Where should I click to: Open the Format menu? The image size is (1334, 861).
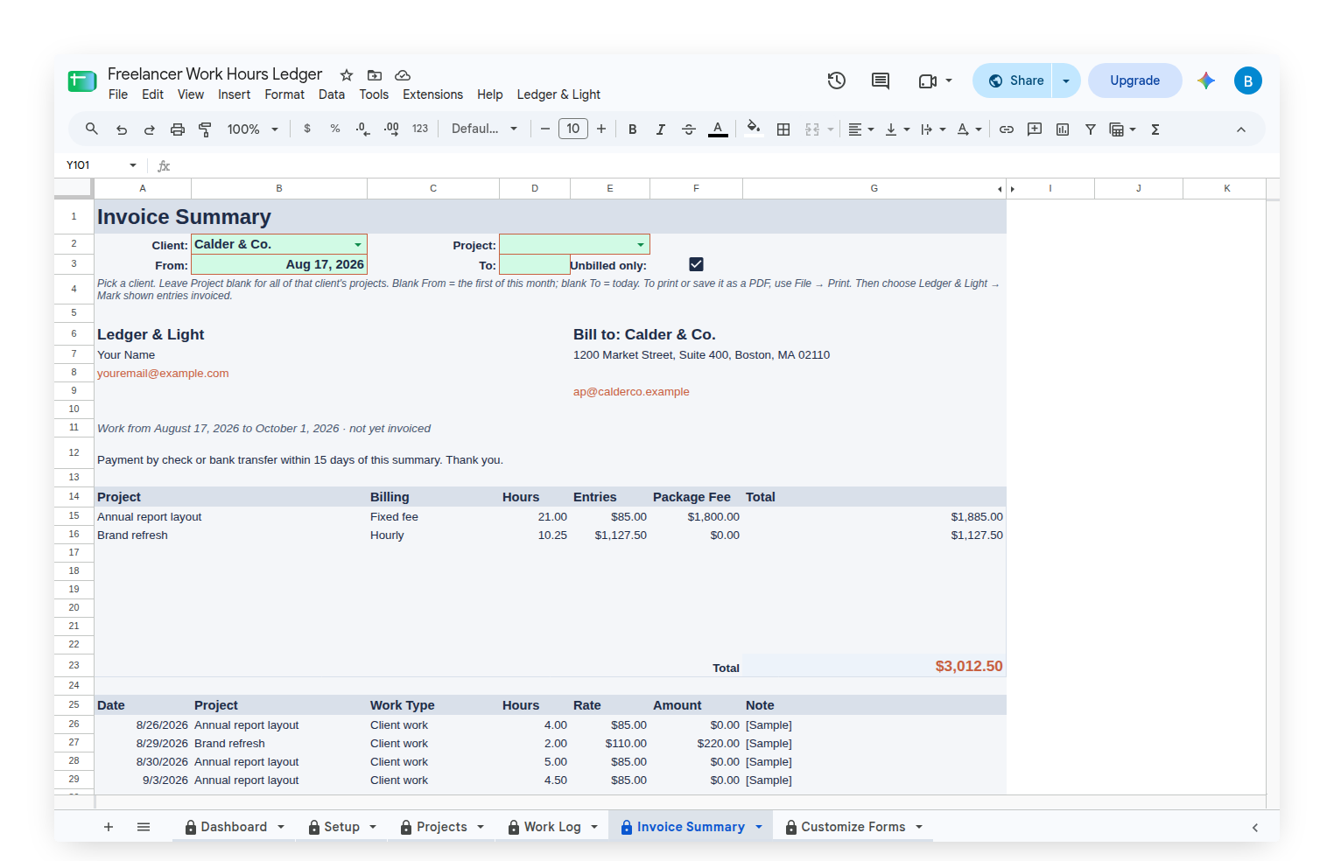pos(284,94)
